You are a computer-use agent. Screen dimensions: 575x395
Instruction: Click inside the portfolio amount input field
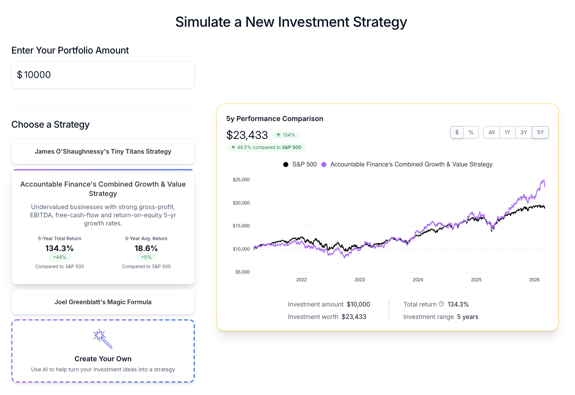(x=103, y=74)
